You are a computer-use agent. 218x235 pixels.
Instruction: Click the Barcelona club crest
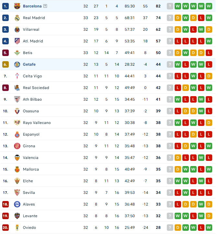click(17, 6)
